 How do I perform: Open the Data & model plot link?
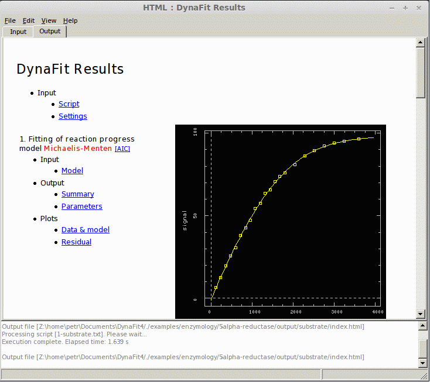pos(86,229)
